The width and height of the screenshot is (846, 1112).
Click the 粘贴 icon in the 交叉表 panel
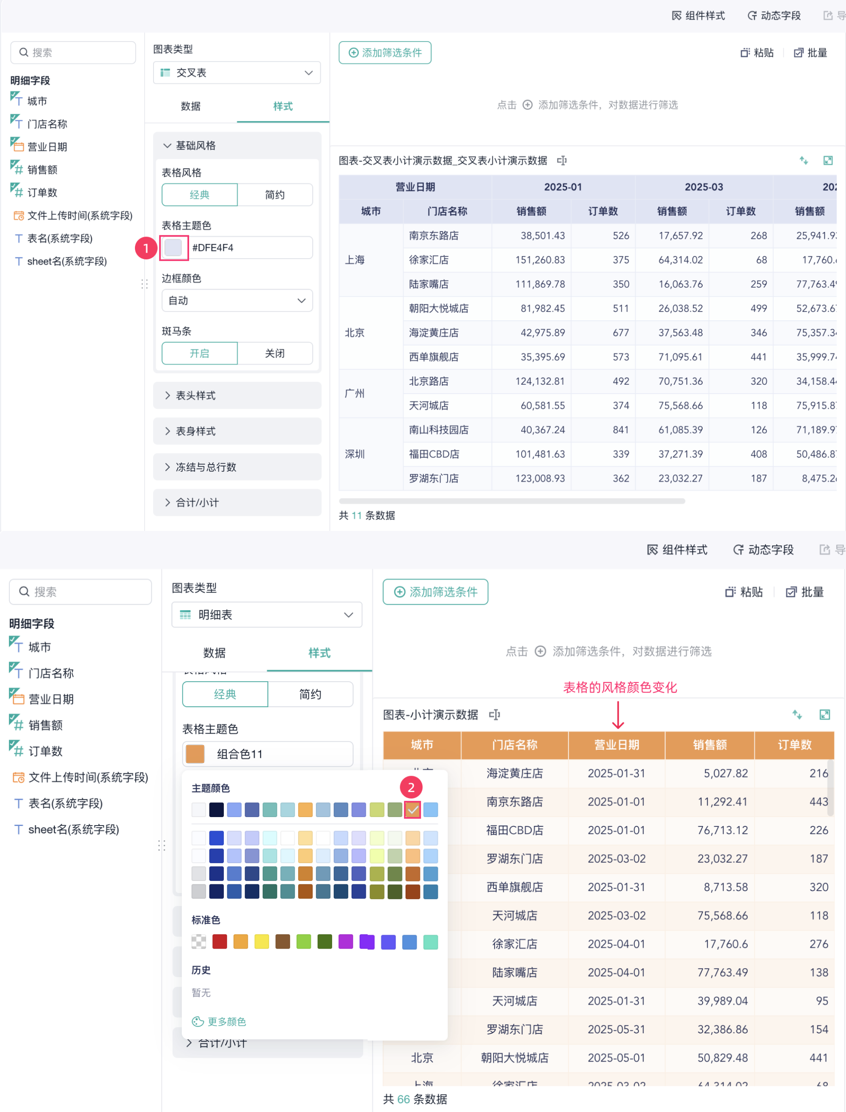pyautogui.click(x=745, y=53)
